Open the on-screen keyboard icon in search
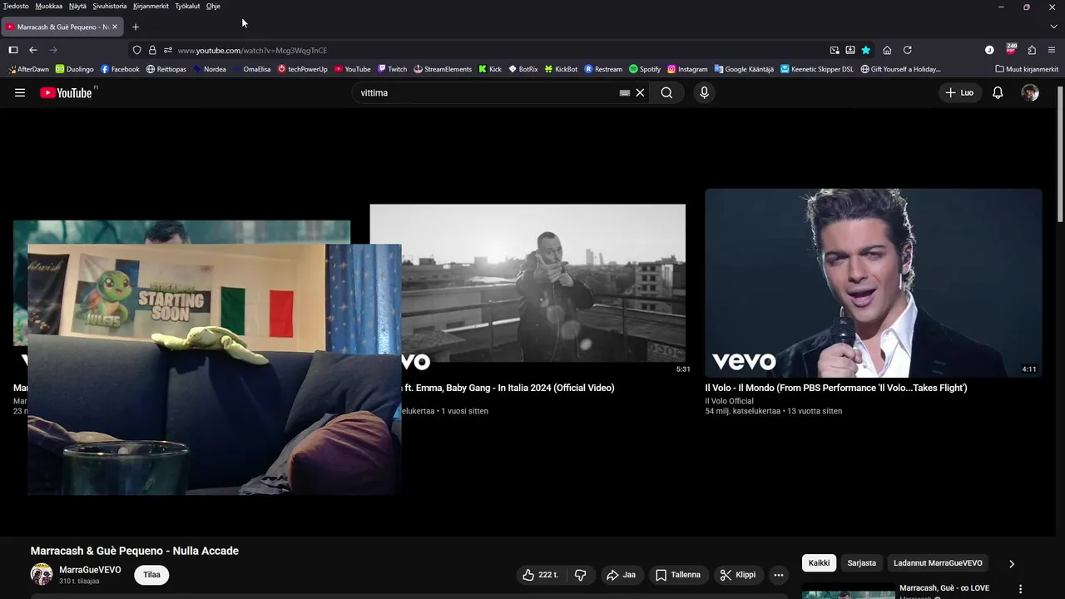This screenshot has height=599, width=1065. click(625, 93)
